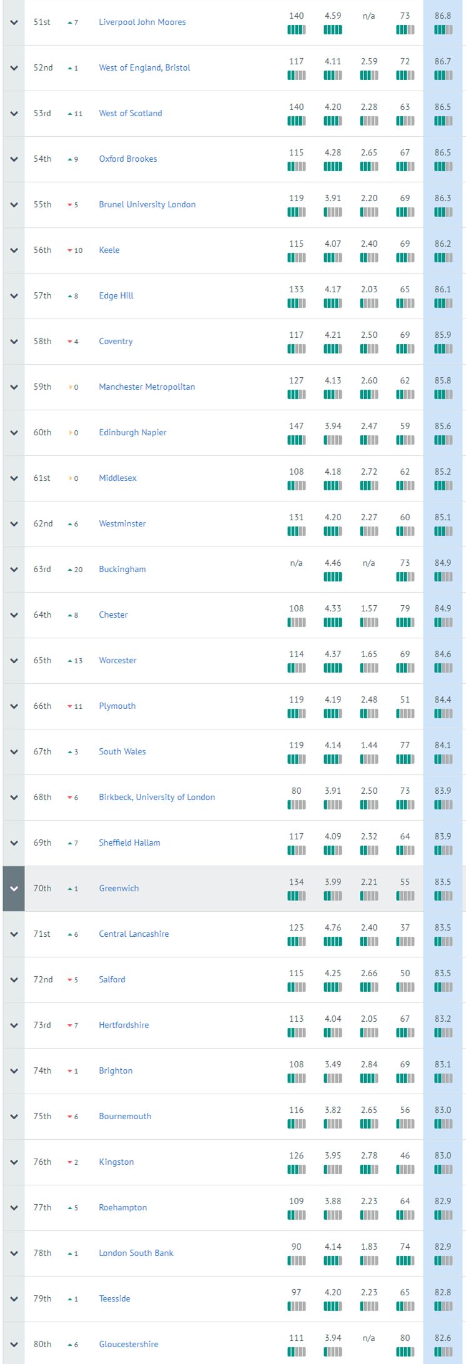Image resolution: width=466 pixels, height=1364 pixels.
Task: Expand the Plymouth row chevron
Action: point(14,706)
